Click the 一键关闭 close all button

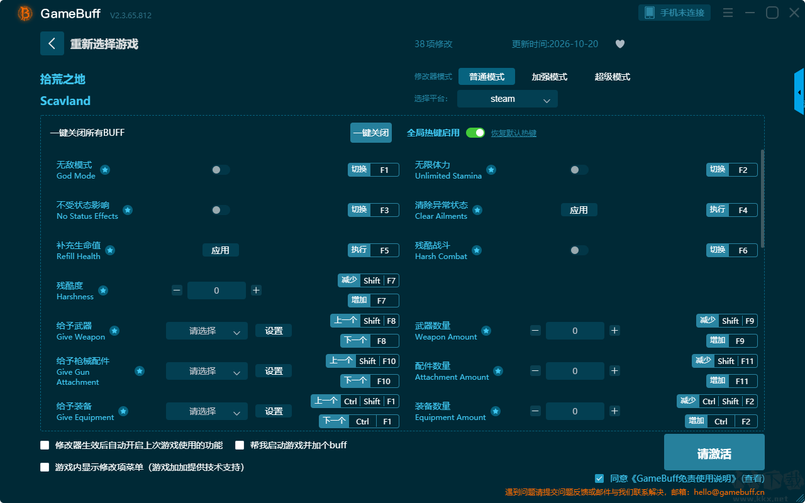click(371, 133)
